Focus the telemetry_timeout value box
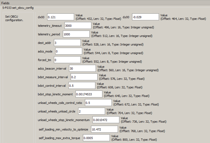Image resolution: width=210 pixels, height=143 pixels. click(x=77, y=26)
